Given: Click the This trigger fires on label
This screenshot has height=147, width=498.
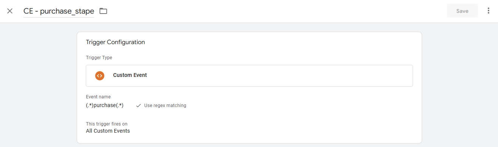Looking at the screenshot, I should pyautogui.click(x=107, y=124).
